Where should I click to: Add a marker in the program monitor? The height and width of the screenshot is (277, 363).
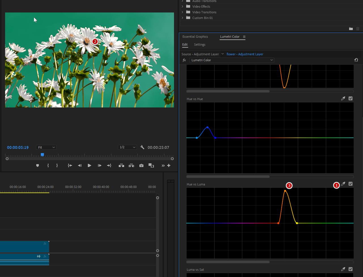tap(37, 166)
